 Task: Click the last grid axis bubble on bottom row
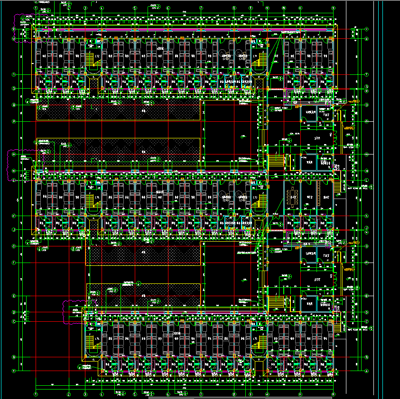333,394
